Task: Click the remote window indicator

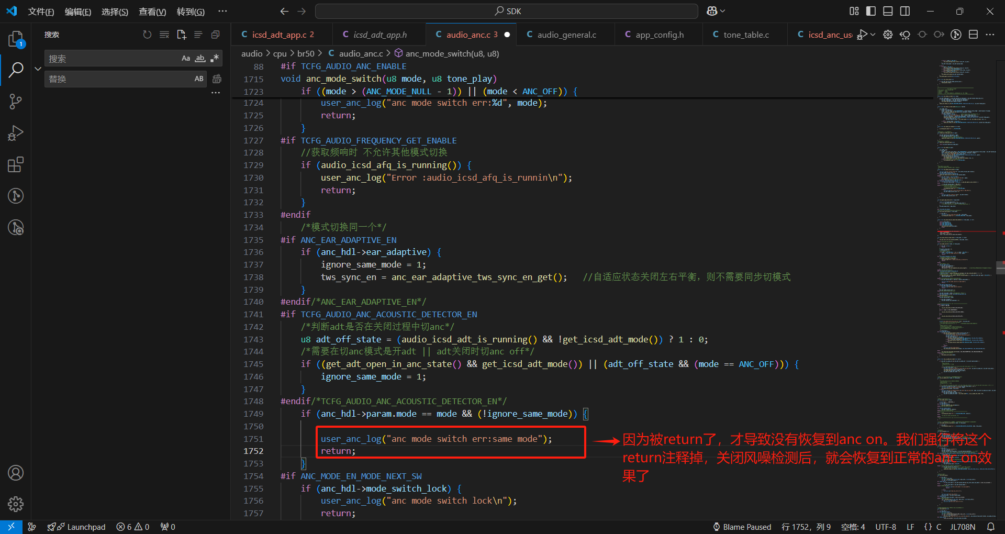Action: (x=11, y=527)
